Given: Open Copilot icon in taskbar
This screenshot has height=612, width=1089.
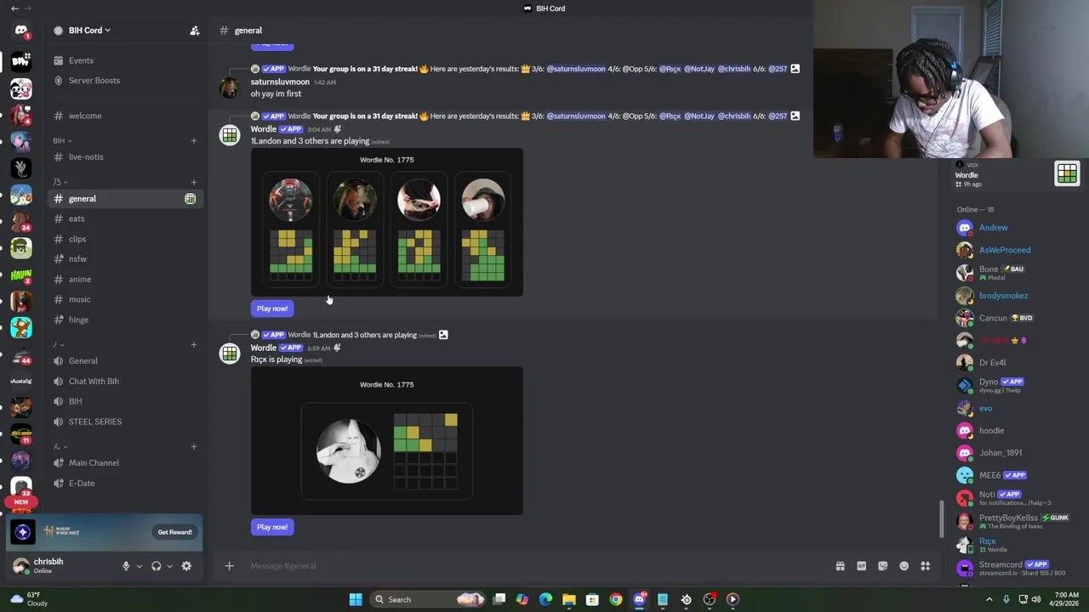Looking at the screenshot, I should (522, 599).
